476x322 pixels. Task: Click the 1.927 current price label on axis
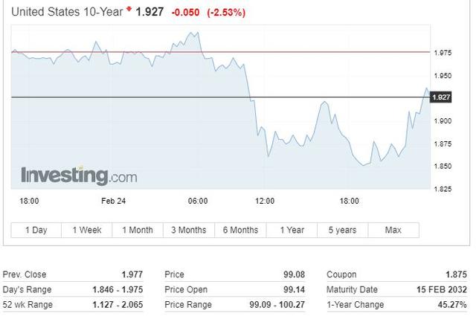pyautogui.click(x=441, y=97)
